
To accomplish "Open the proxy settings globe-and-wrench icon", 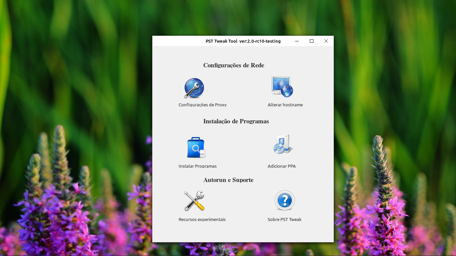I will pyautogui.click(x=194, y=88).
